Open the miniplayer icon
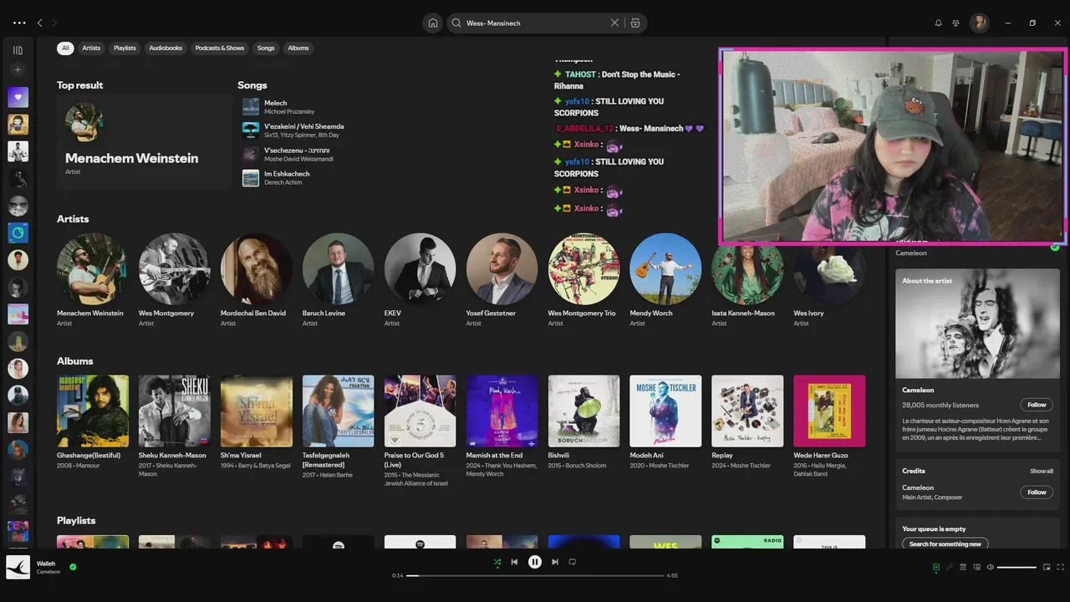The height and width of the screenshot is (602, 1070). pyautogui.click(x=1047, y=567)
